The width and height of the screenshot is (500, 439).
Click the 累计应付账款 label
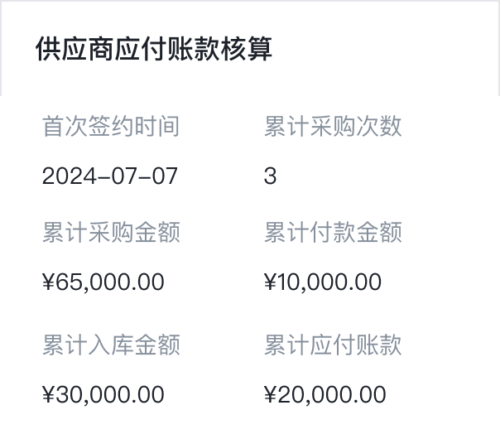[x=333, y=345]
